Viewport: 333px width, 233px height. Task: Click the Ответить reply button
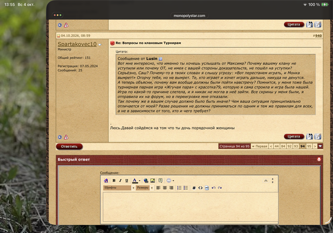69,146
